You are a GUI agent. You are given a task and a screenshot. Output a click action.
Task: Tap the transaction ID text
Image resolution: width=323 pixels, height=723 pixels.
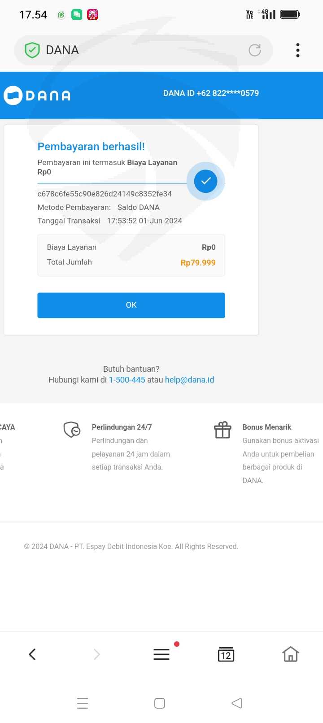pyautogui.click(x=105, y=194)
